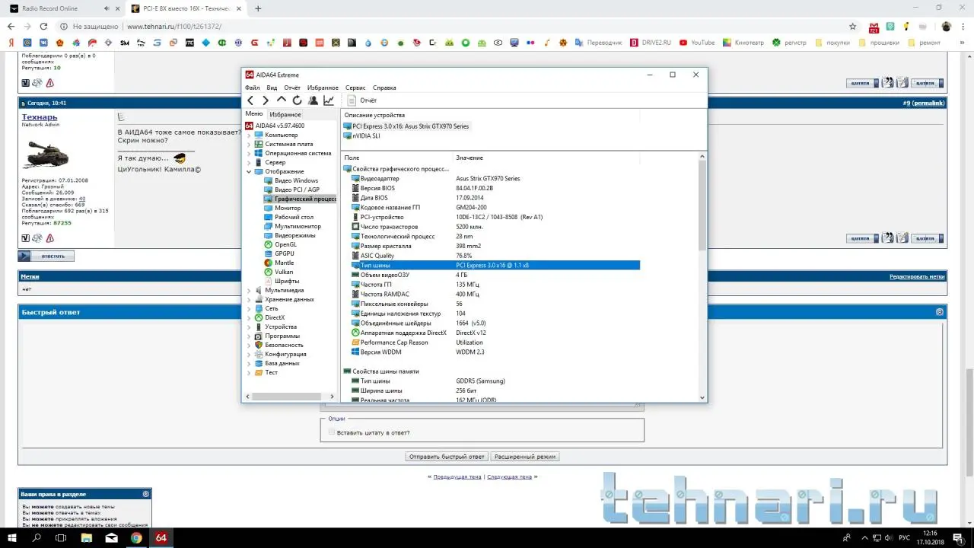Click the Устройства icon in the tree
Viewport: 974px width, 548px height.
click(259, 327)
